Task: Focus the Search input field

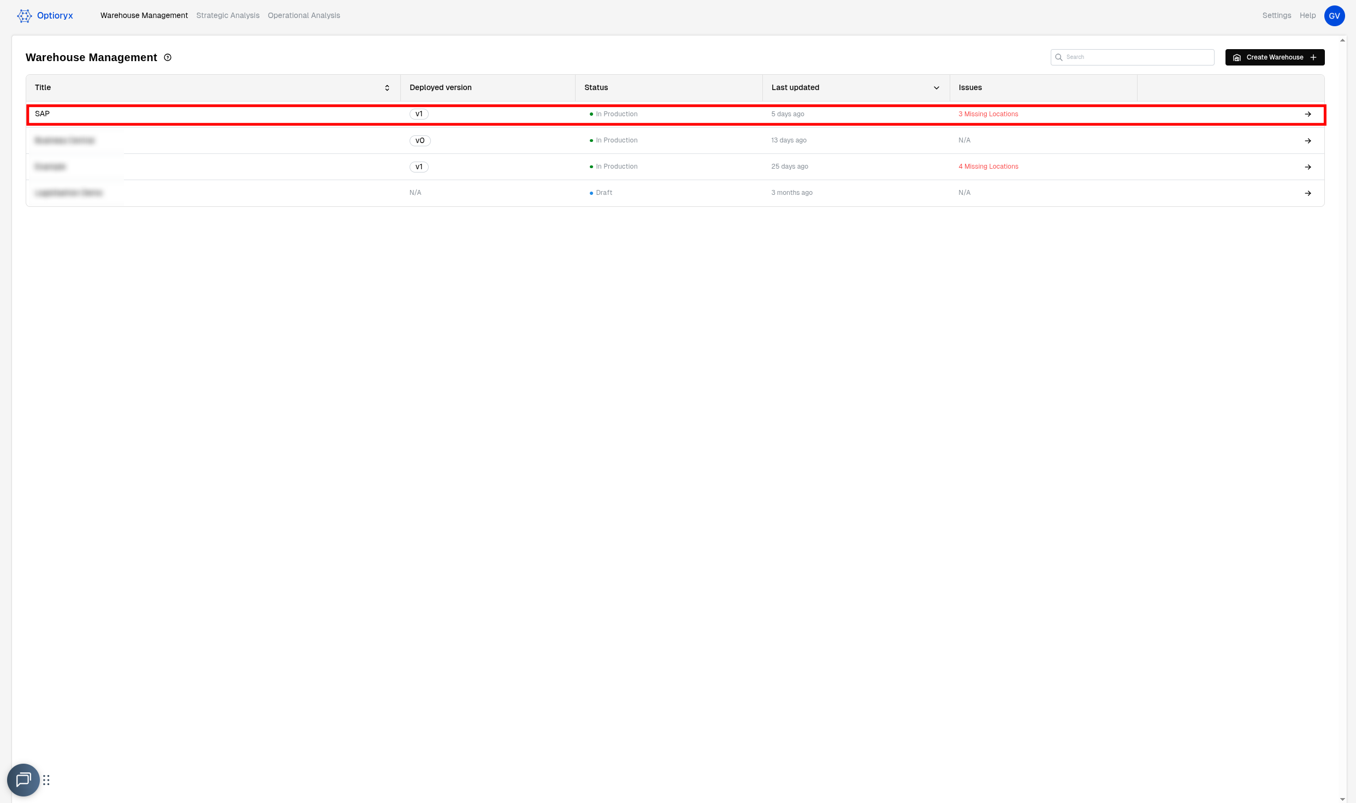Action: [x=1138, y=57]
